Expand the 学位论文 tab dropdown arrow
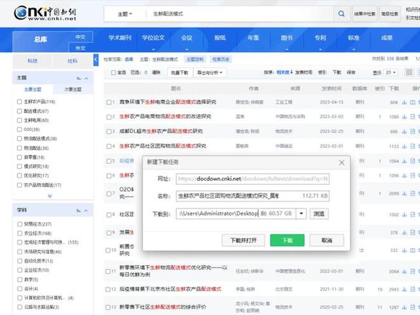This screenshot has height=315, width=420. (153, 49)
